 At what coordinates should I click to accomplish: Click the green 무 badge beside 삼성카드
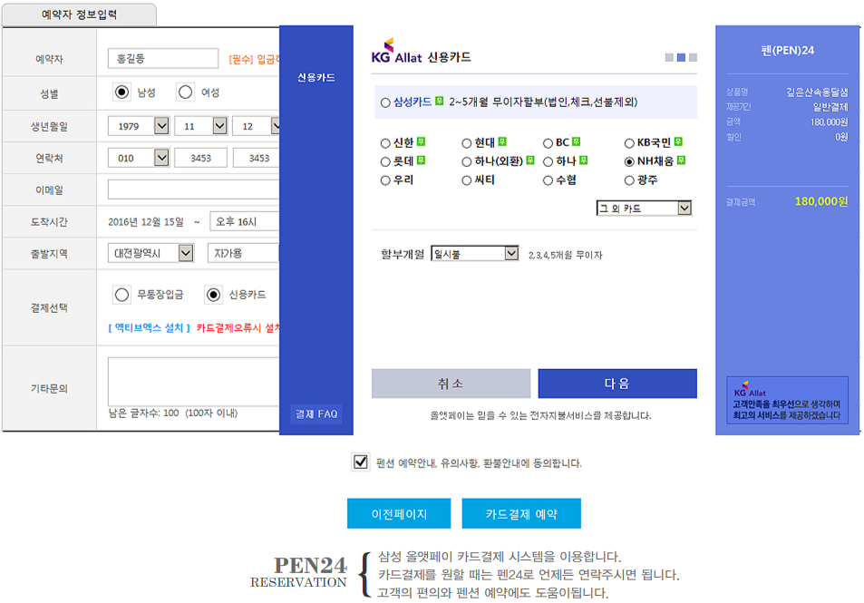(439, 101)
